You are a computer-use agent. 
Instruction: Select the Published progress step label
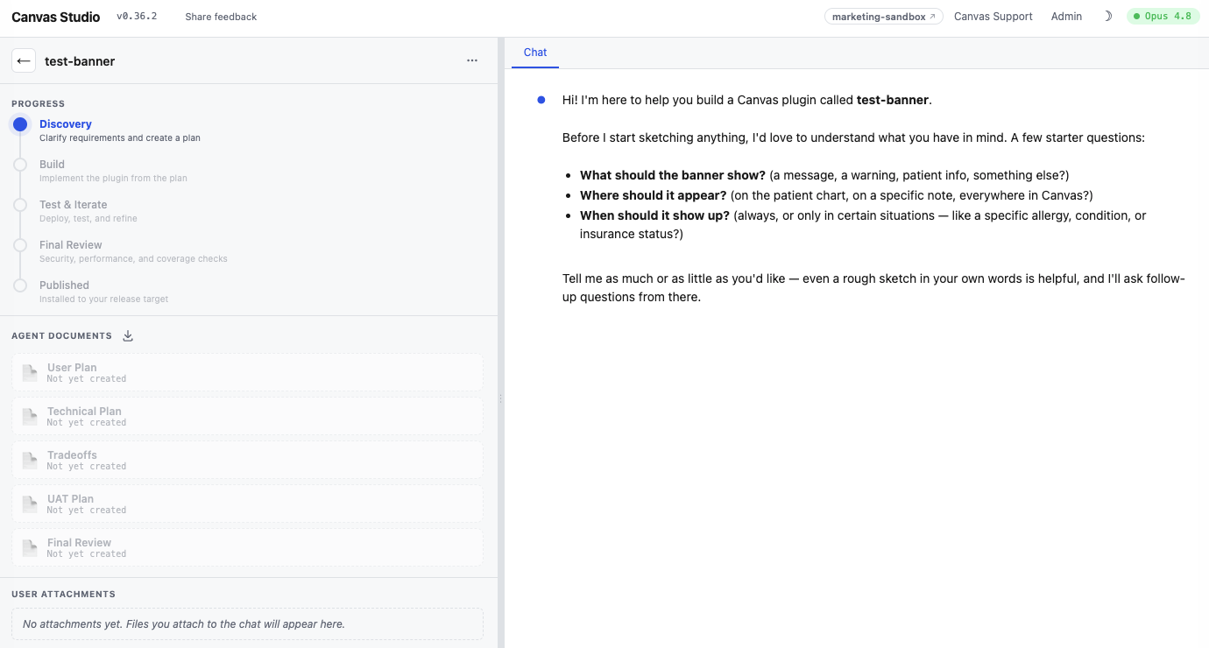point(64,285)
